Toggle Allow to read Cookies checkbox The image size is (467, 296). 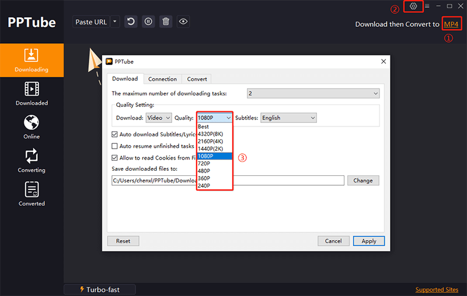click(114, 158)
